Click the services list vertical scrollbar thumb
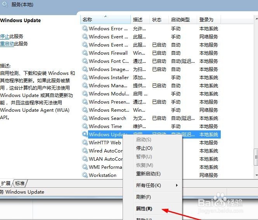 [256, 157]
